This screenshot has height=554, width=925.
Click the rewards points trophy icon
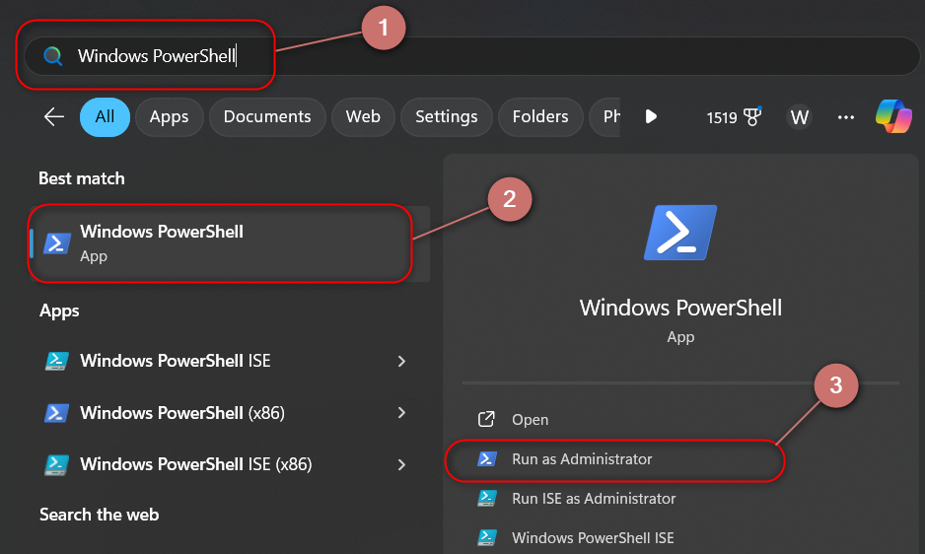[753, 117]
